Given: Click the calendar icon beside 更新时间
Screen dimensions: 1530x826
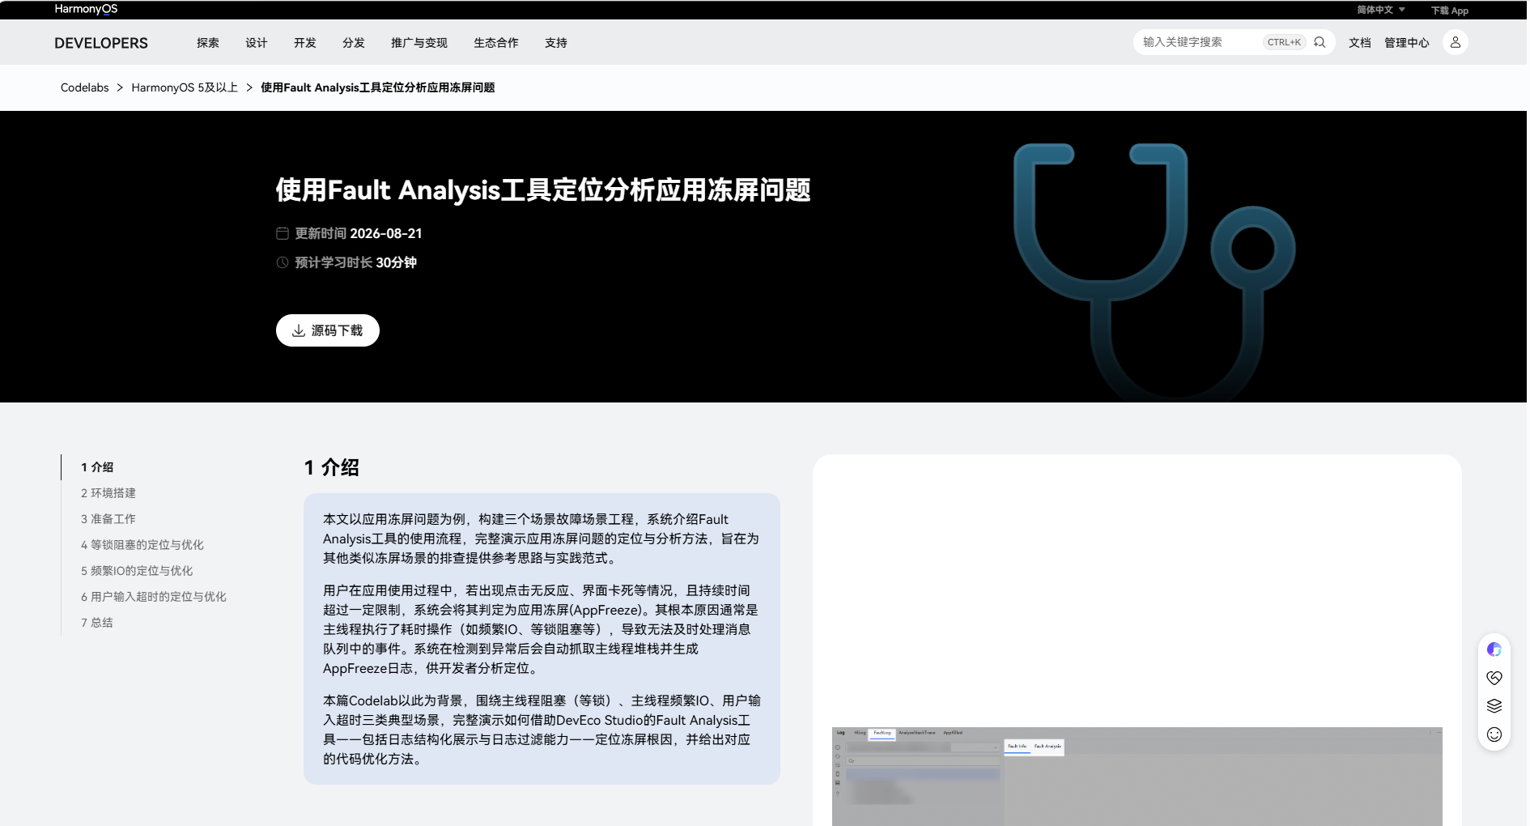Looking at the screenshot, I should (283, 233).
